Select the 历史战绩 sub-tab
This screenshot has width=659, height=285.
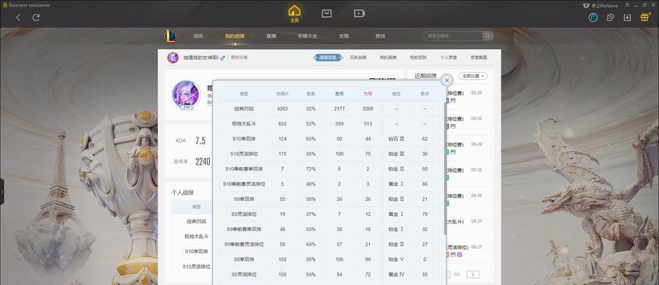pos(358,58)
